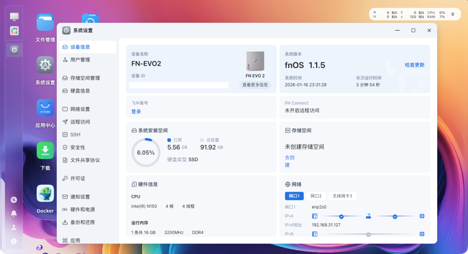
Task: Switch to the 网口2 network tab
Action: tap(316, 196)
